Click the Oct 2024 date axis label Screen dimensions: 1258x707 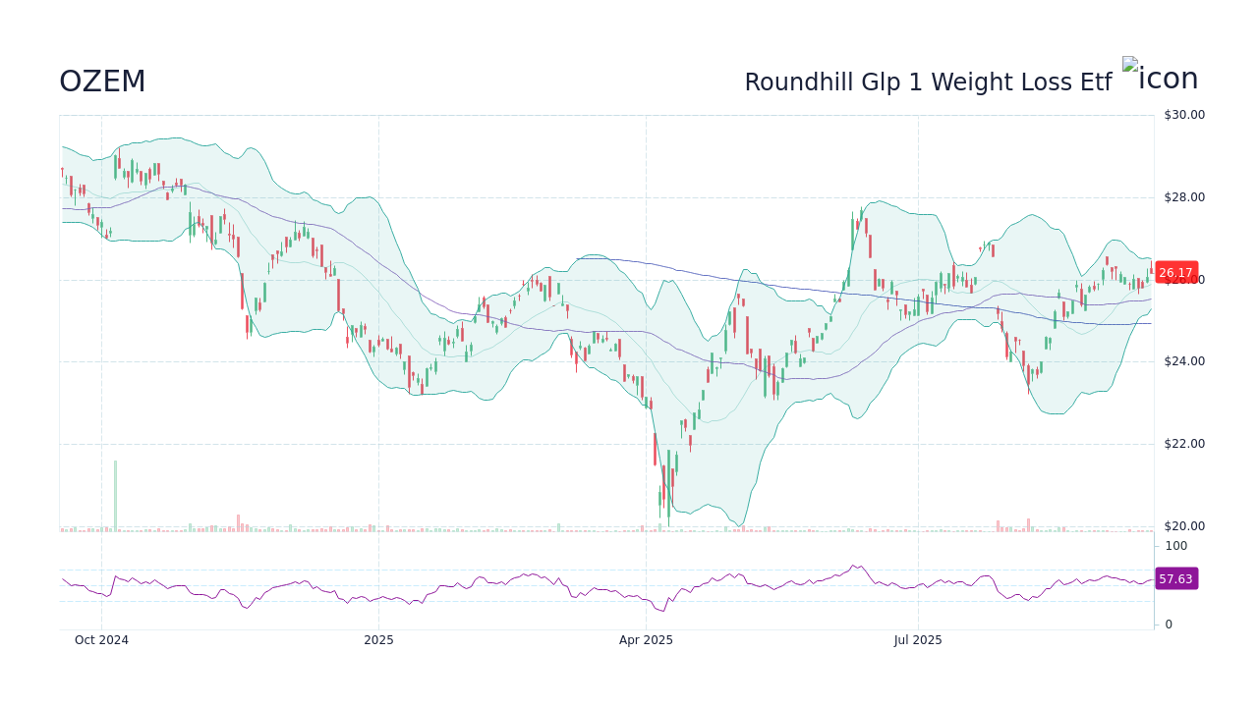[101, 640]
